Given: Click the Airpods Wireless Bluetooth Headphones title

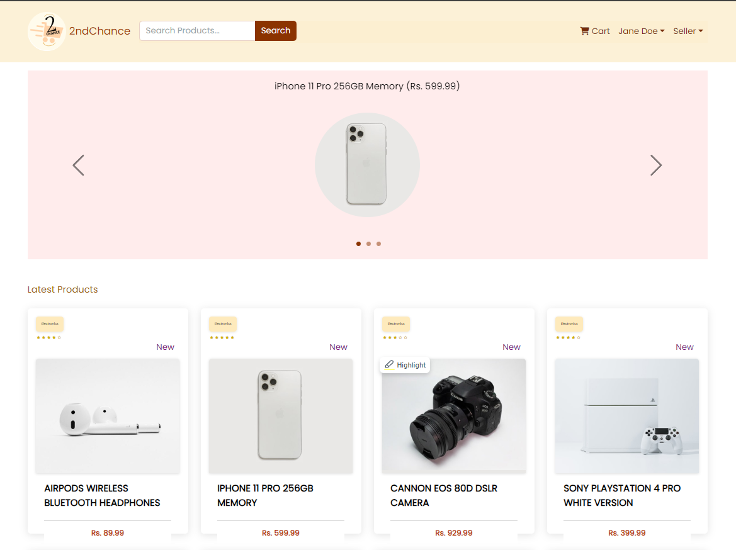Looking at the screenshot, I should (102, 495).
